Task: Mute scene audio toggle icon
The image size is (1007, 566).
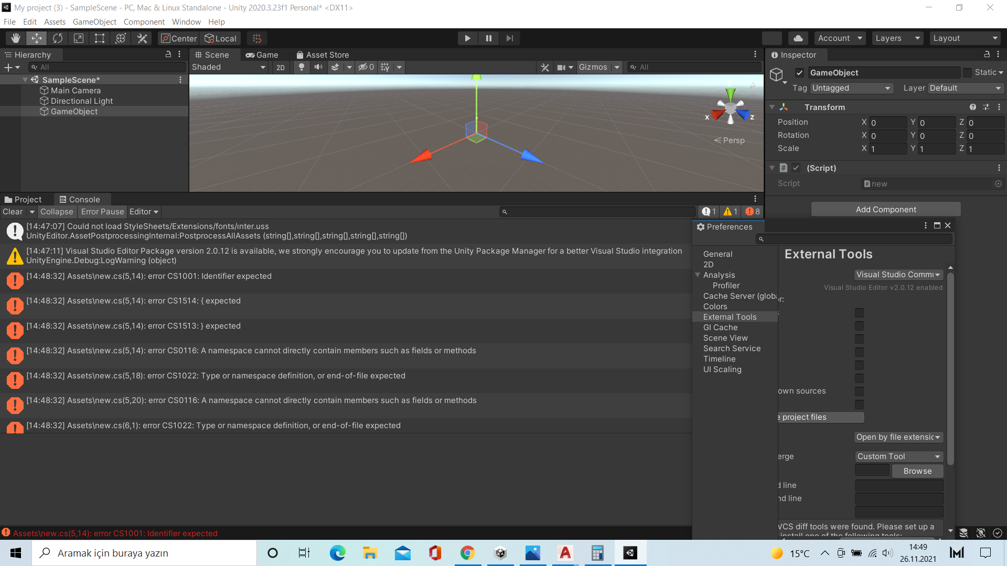Action: click(318, 67)
